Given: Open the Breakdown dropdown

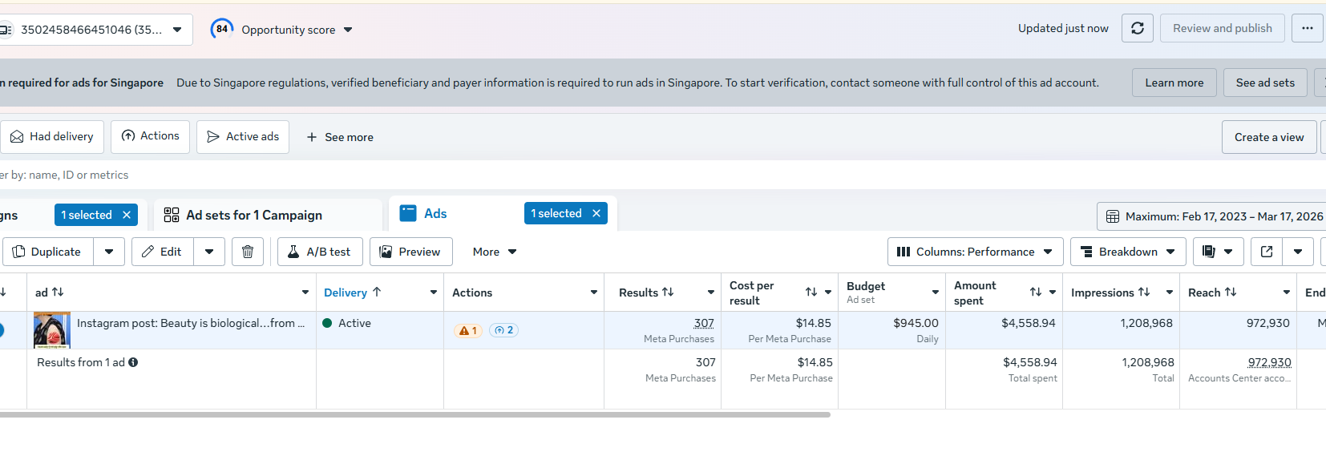Looking at the screenshot, I should point(1127,252).
